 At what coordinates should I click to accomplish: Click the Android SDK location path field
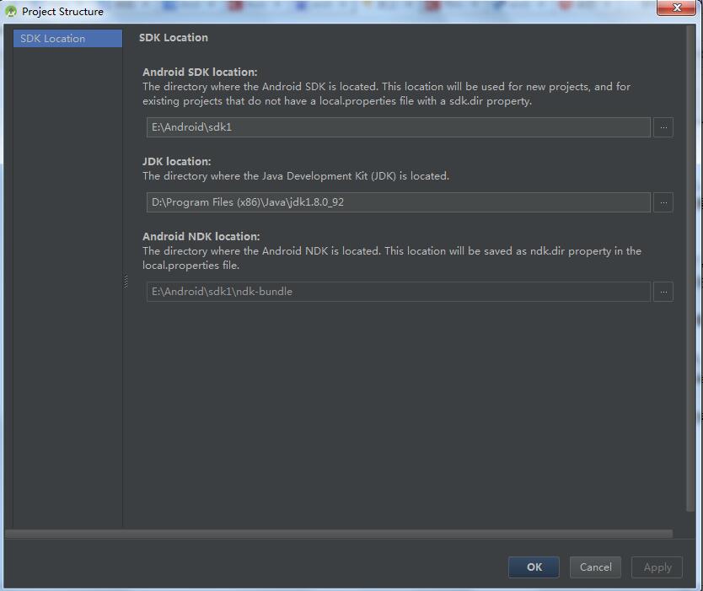coord(398,127)
